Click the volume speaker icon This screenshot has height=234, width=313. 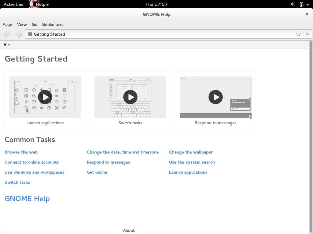pyautogui.click(x=293, y=4)
